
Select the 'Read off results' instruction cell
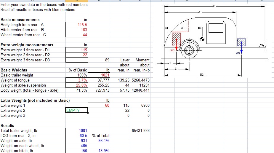(x=38, y=9)
